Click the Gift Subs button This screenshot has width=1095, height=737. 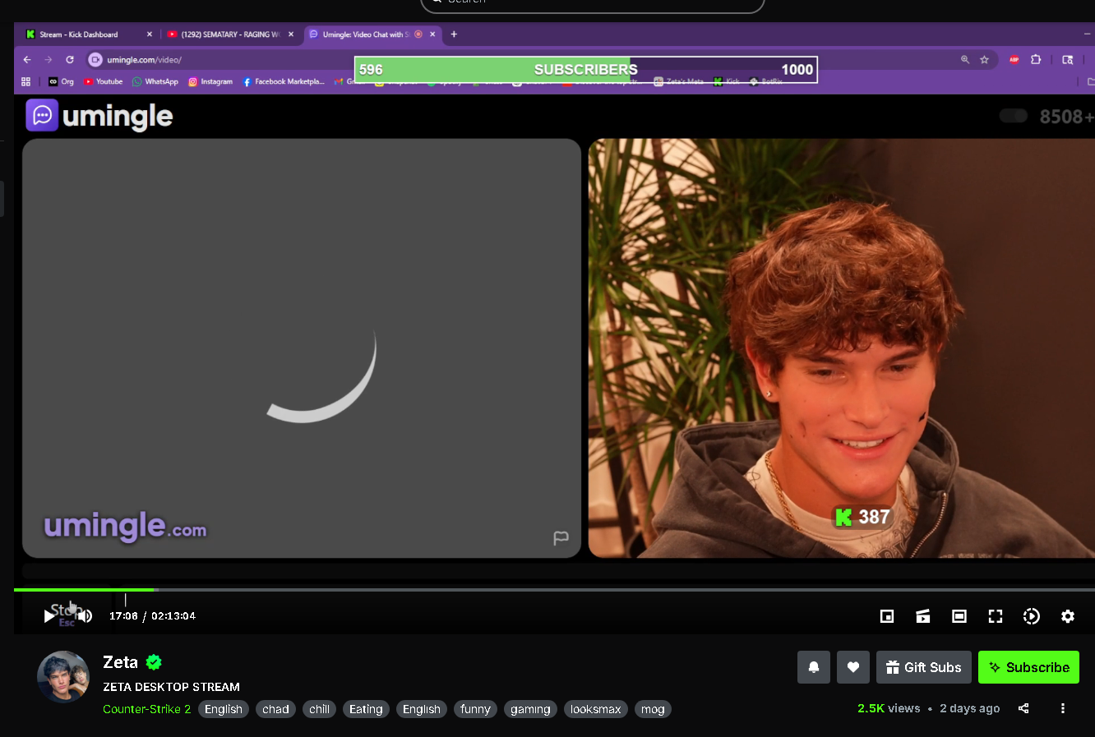point(923,667)
